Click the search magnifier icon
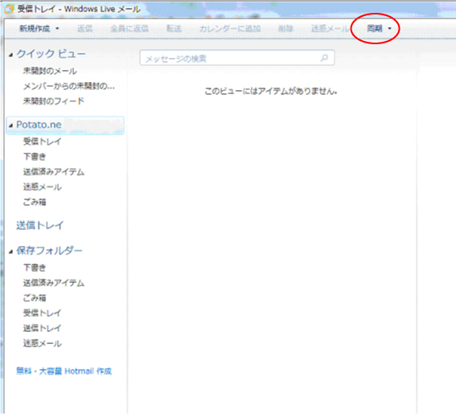 click(324, 58)
